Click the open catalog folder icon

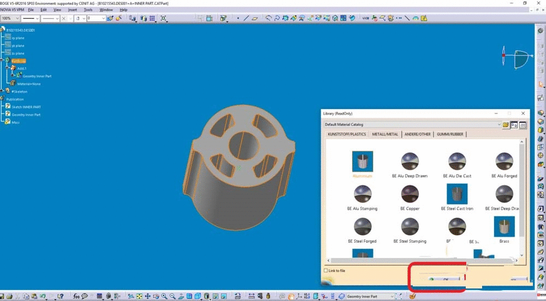[x=506, y=125]
